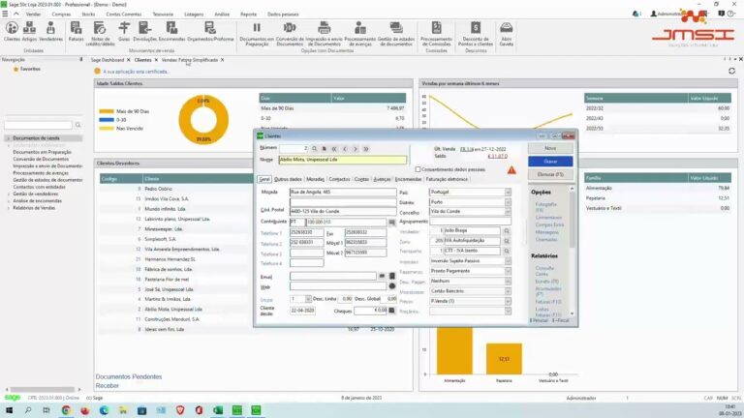Search zona beside IVA Autoliquidação
This screenshot has height=418, width=744.
[x=507, y=241]
